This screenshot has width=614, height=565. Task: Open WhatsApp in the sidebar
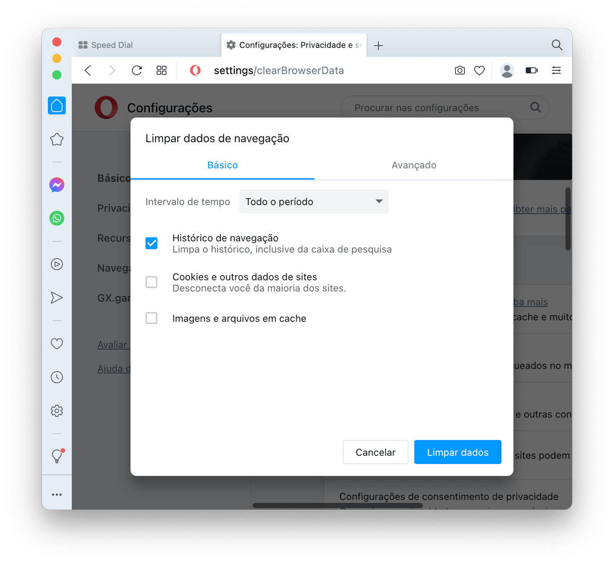click(x=57, y=218)
